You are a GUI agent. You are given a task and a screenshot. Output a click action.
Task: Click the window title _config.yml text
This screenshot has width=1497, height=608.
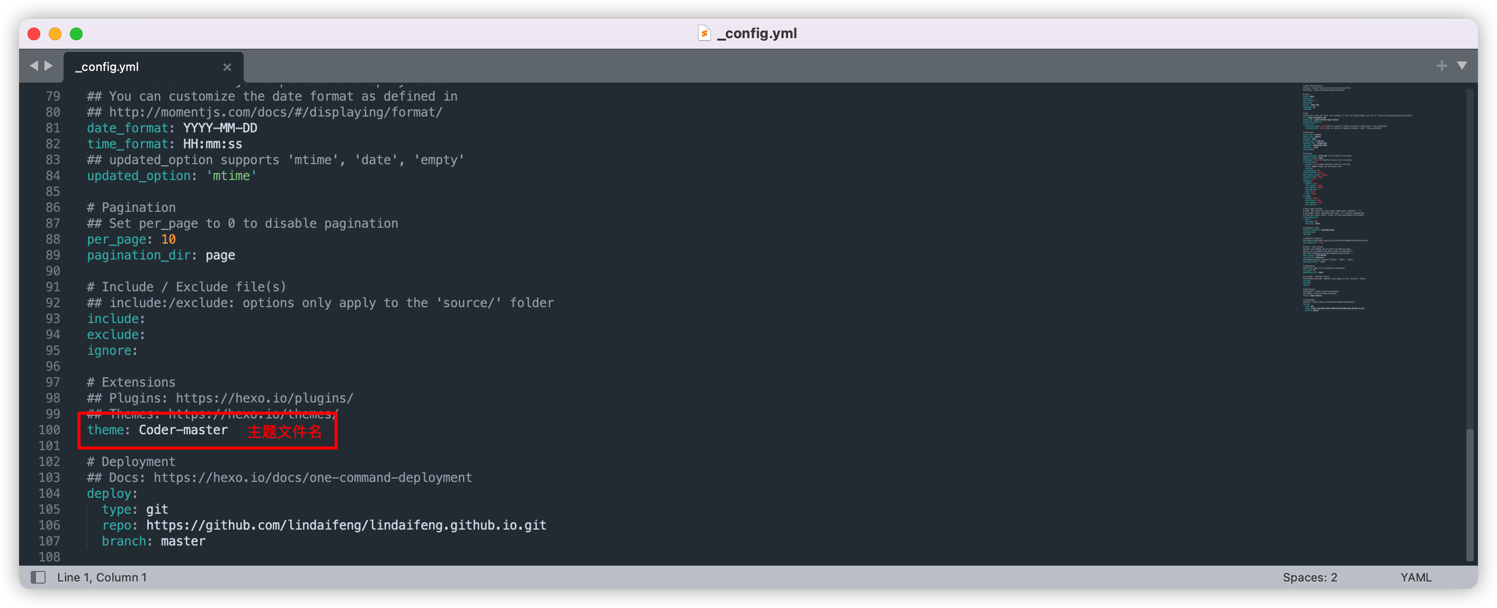point(756,33)
